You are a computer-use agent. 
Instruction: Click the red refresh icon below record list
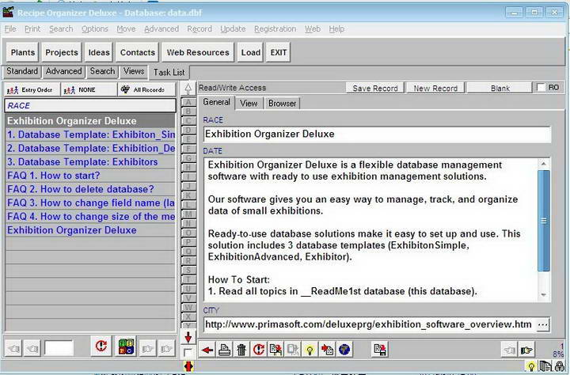[x=101, y=347]
